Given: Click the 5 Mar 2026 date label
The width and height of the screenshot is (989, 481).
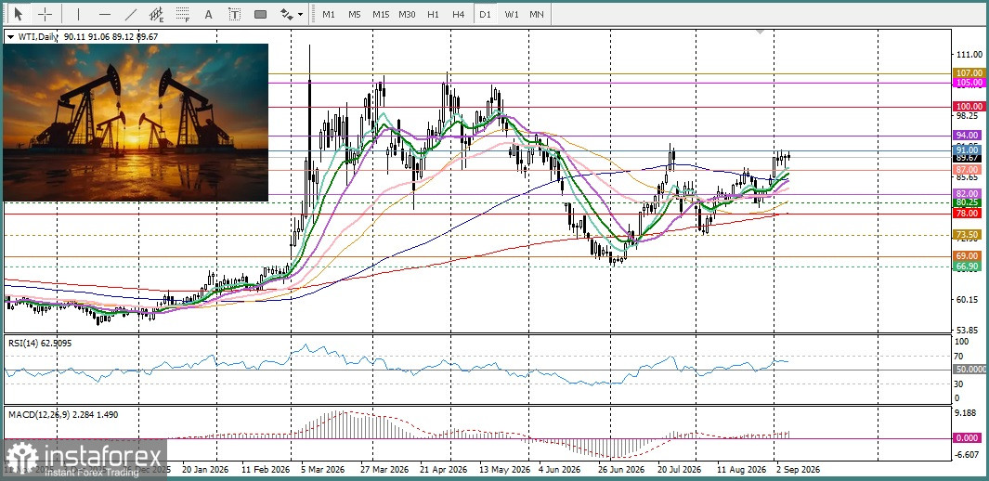Looking at the screenshot, I should pyautogui.click(x=321, y=470).
